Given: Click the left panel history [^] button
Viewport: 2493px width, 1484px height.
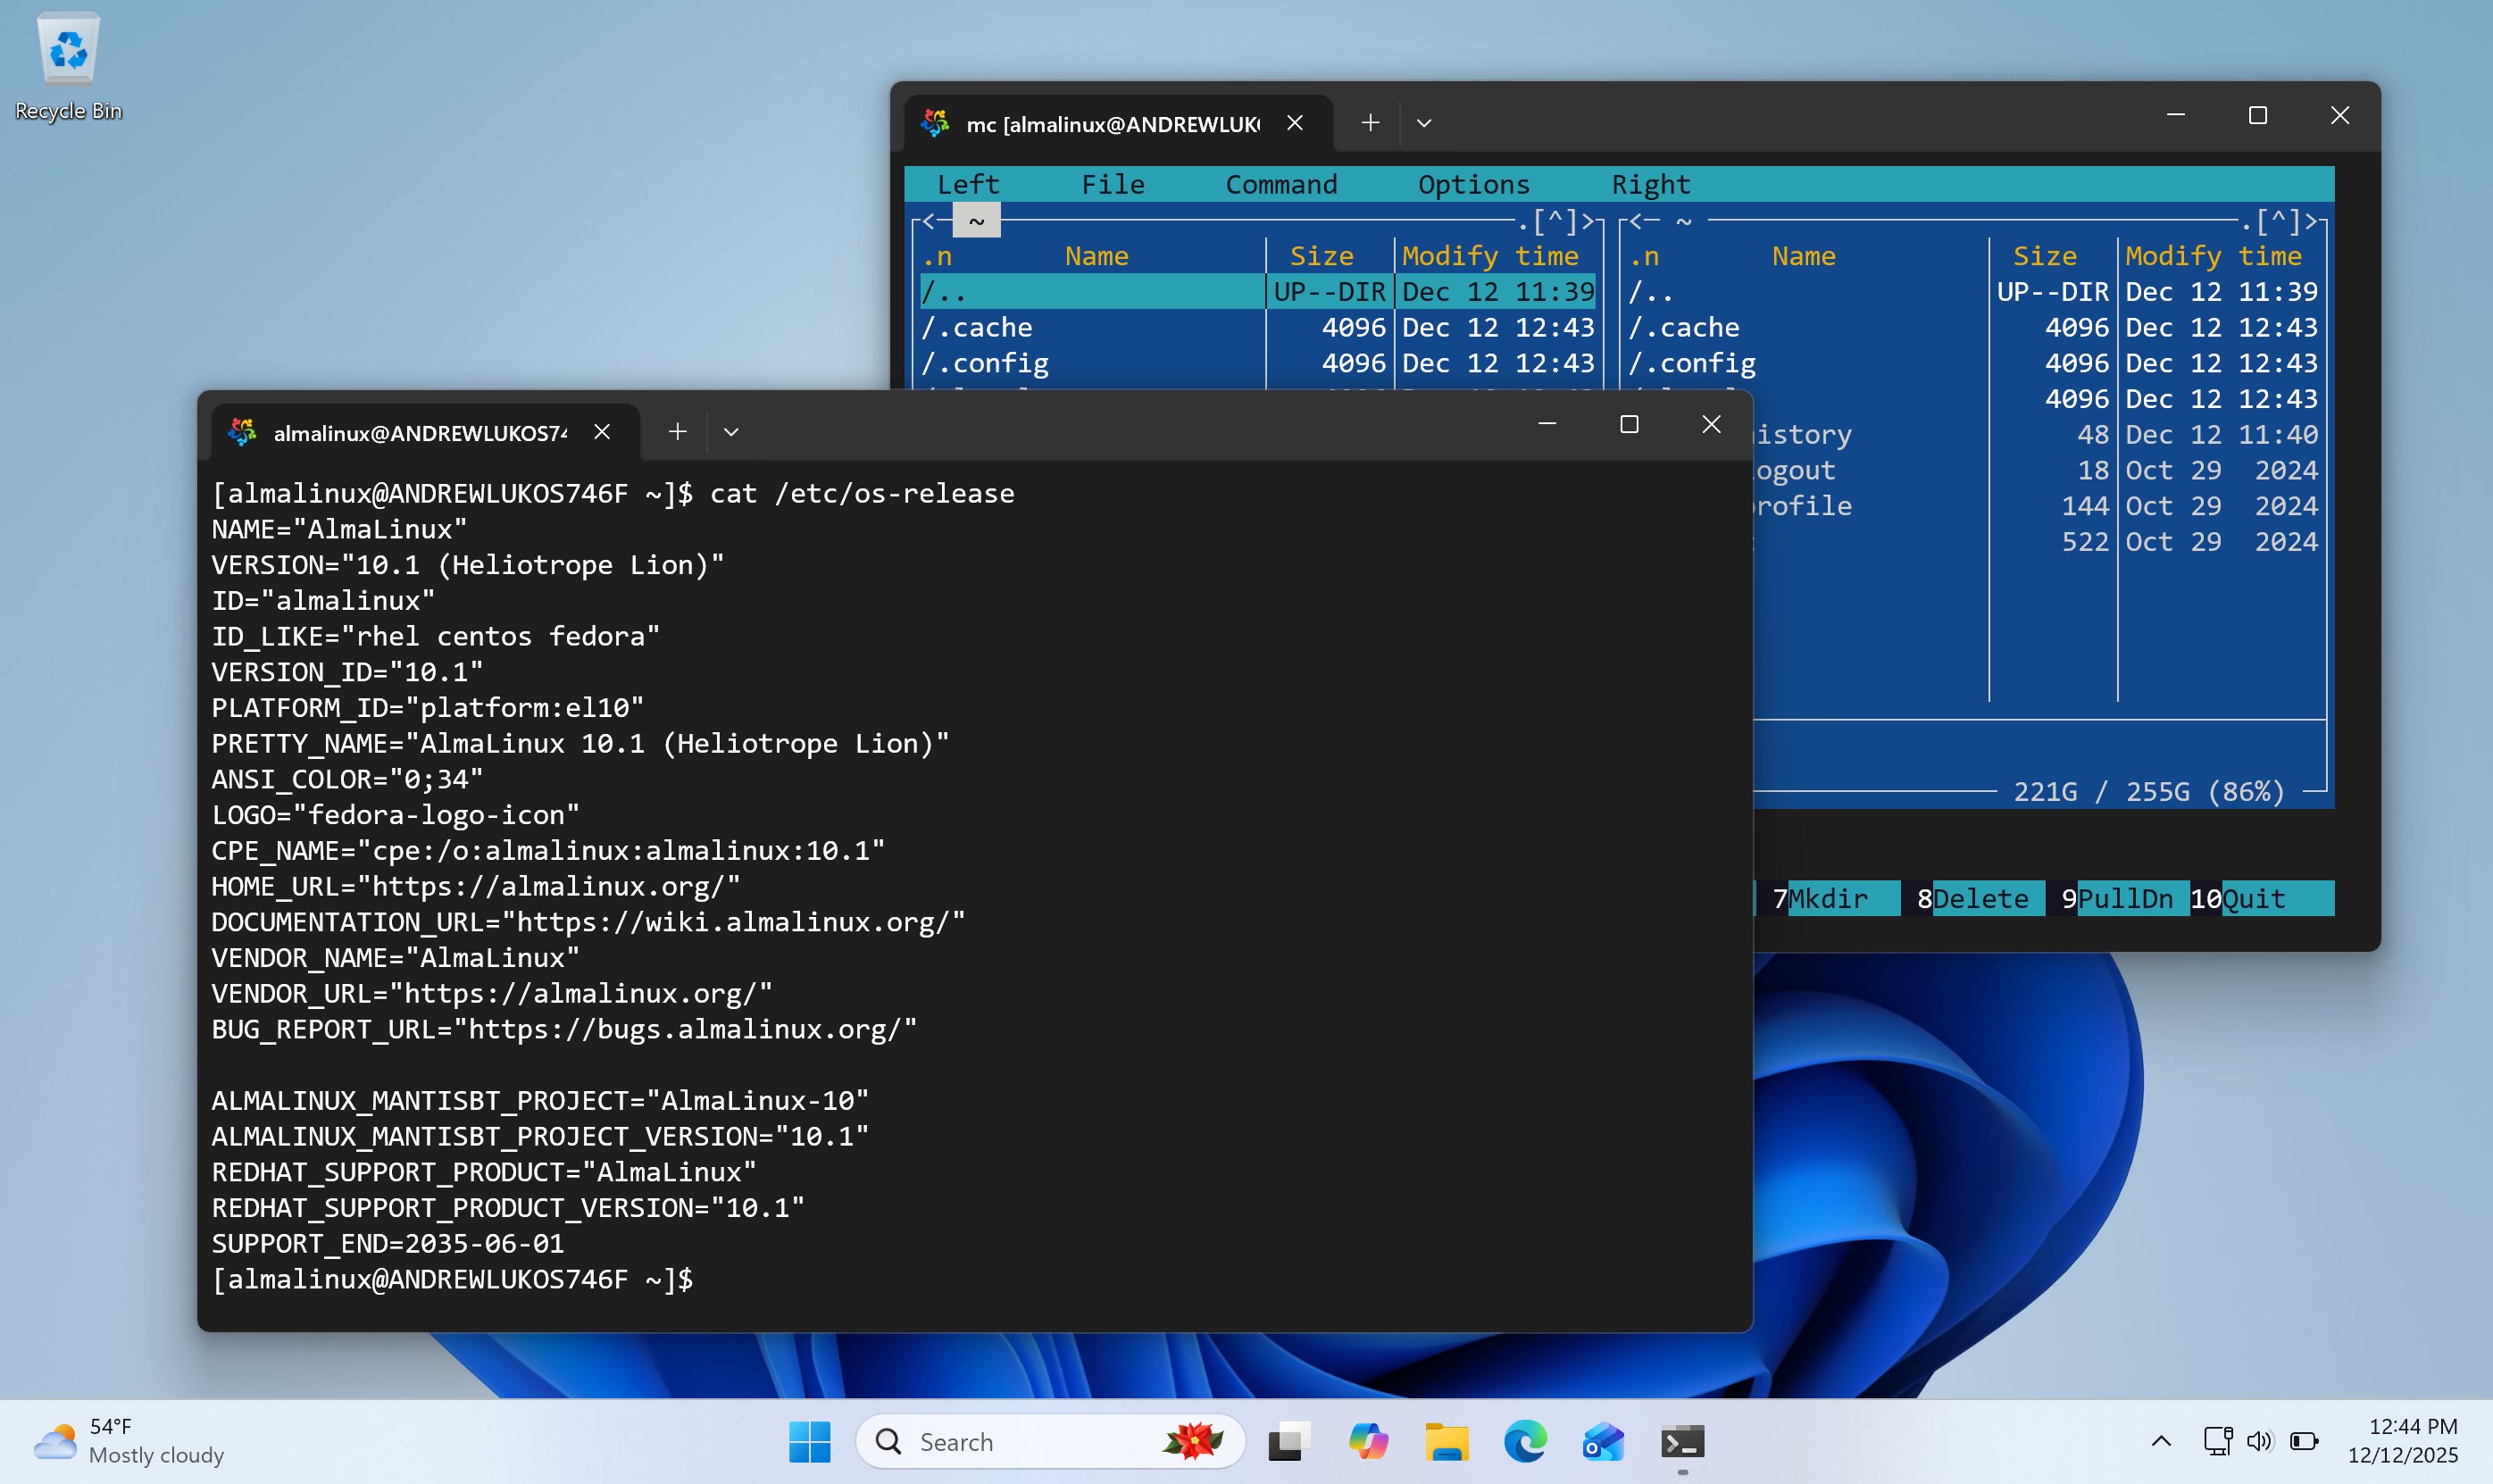Looking at the screenshot, I should [1555, 220].
